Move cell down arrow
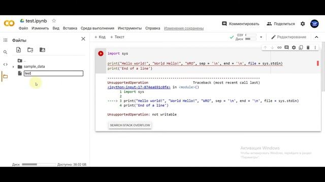This screenshot has height=182, width=325. pos(272,48)
